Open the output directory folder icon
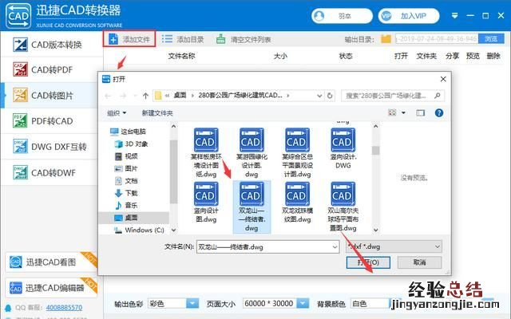 point(386,39)
